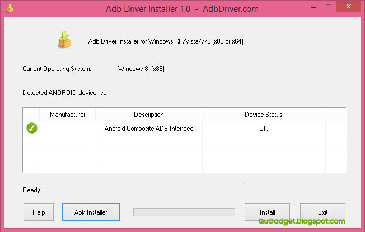Sort by Device Status column header
This screenshot has width=365, height=232.
[264, 115]
